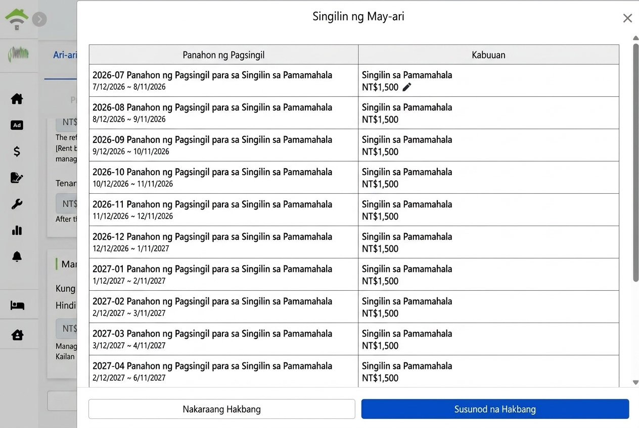This screenshot has width=639, height=428.
Task: Open the dollar sign finance icon
Action: pyautogui.click(x=17, y=151)
